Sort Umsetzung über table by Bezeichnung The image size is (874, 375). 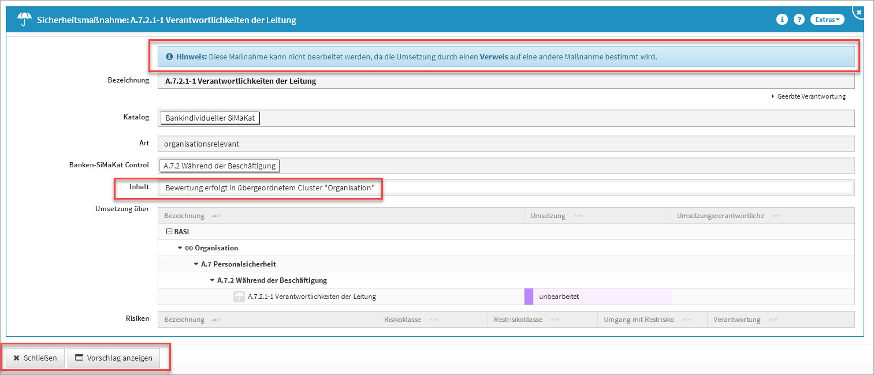(x=216, y=216)
